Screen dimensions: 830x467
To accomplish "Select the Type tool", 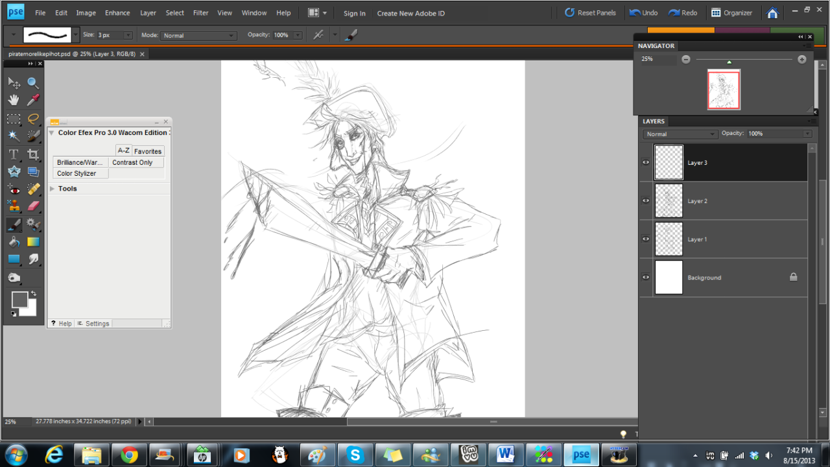I will pyautogui.click(x=14, y=154).
